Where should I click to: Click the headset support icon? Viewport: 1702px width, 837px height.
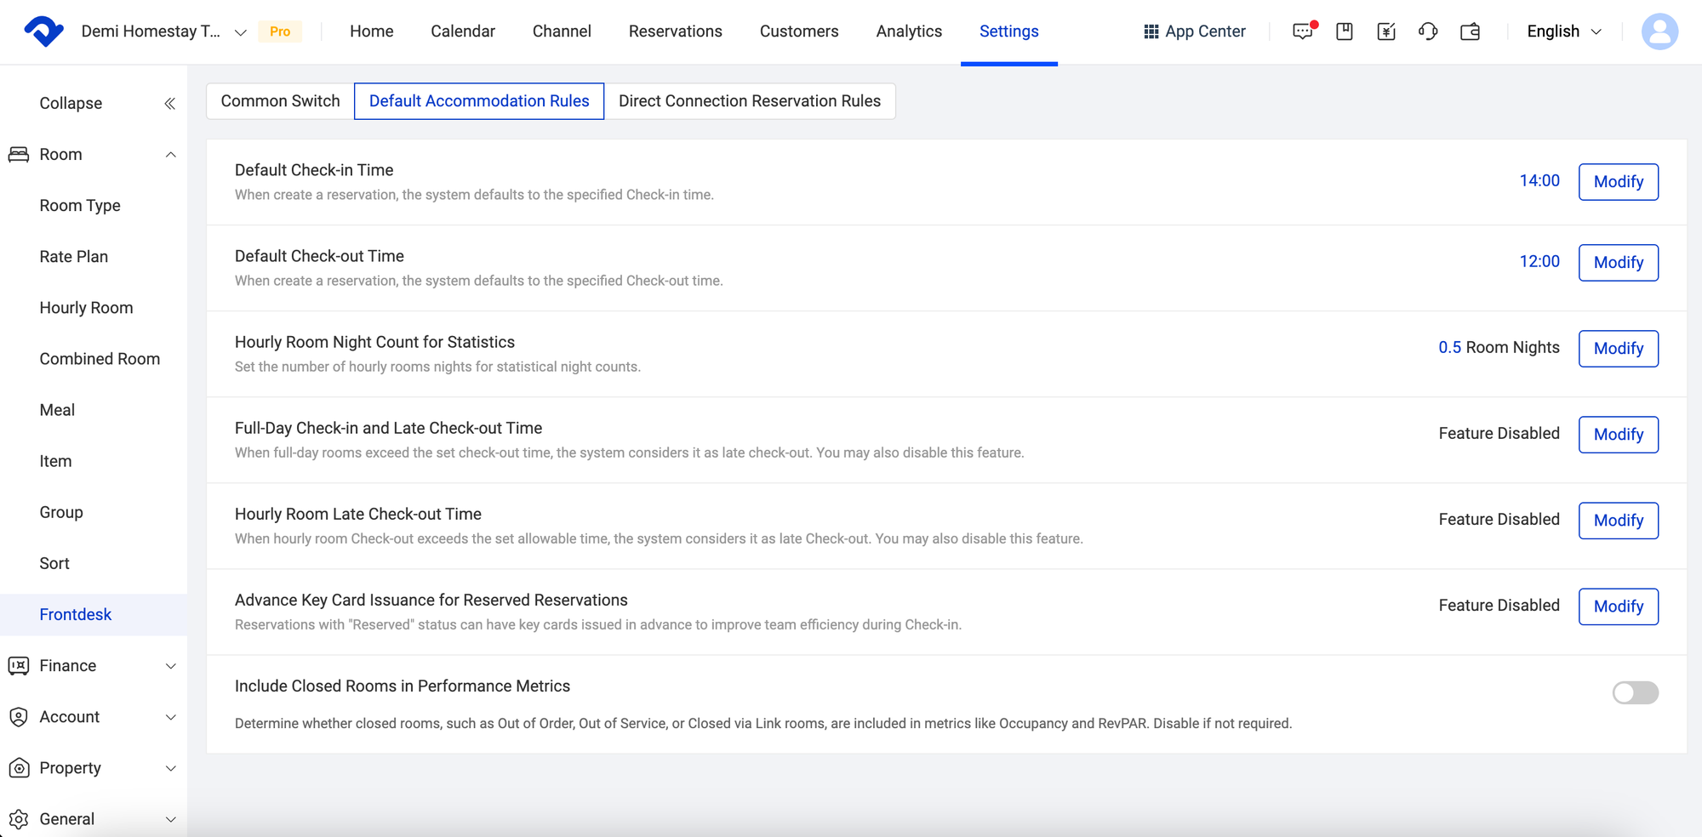click(x=1428, y=31)
